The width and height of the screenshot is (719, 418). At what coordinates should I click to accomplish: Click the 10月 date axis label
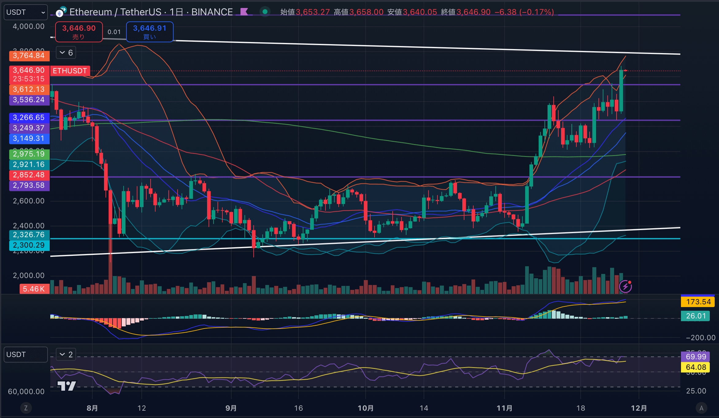pos(366,408)
